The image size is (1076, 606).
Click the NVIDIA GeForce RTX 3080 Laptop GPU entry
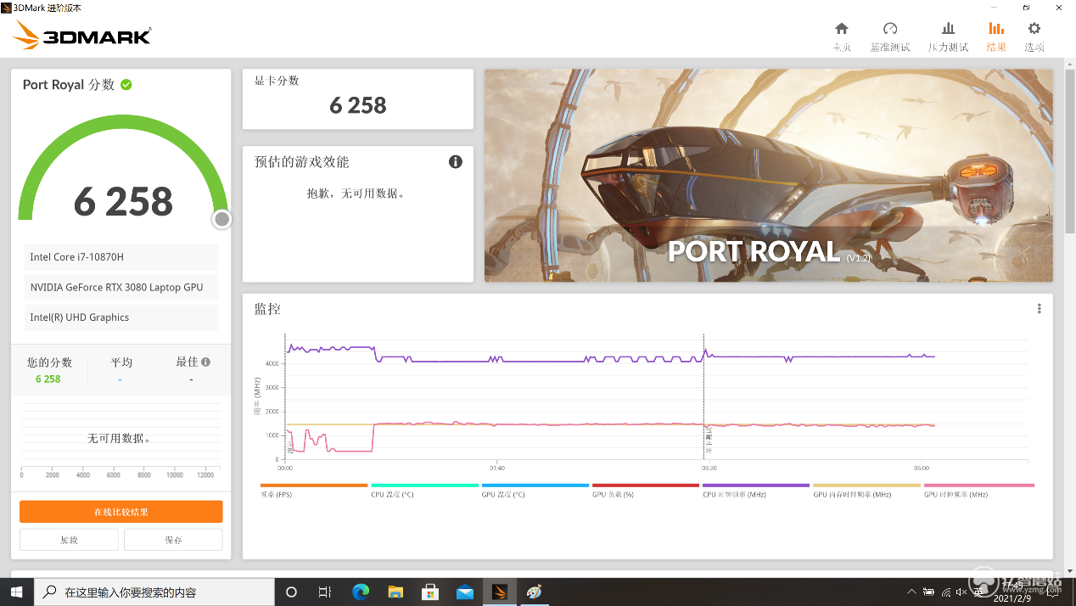pyautogui.click(x=121, y=288)
